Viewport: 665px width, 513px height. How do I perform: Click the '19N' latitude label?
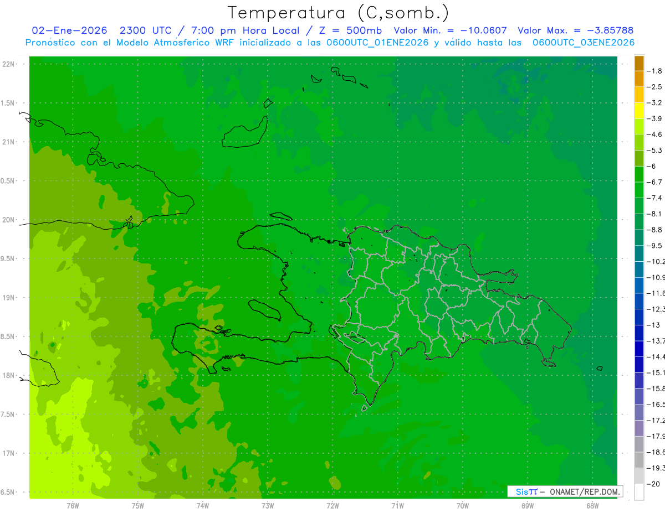8,298
